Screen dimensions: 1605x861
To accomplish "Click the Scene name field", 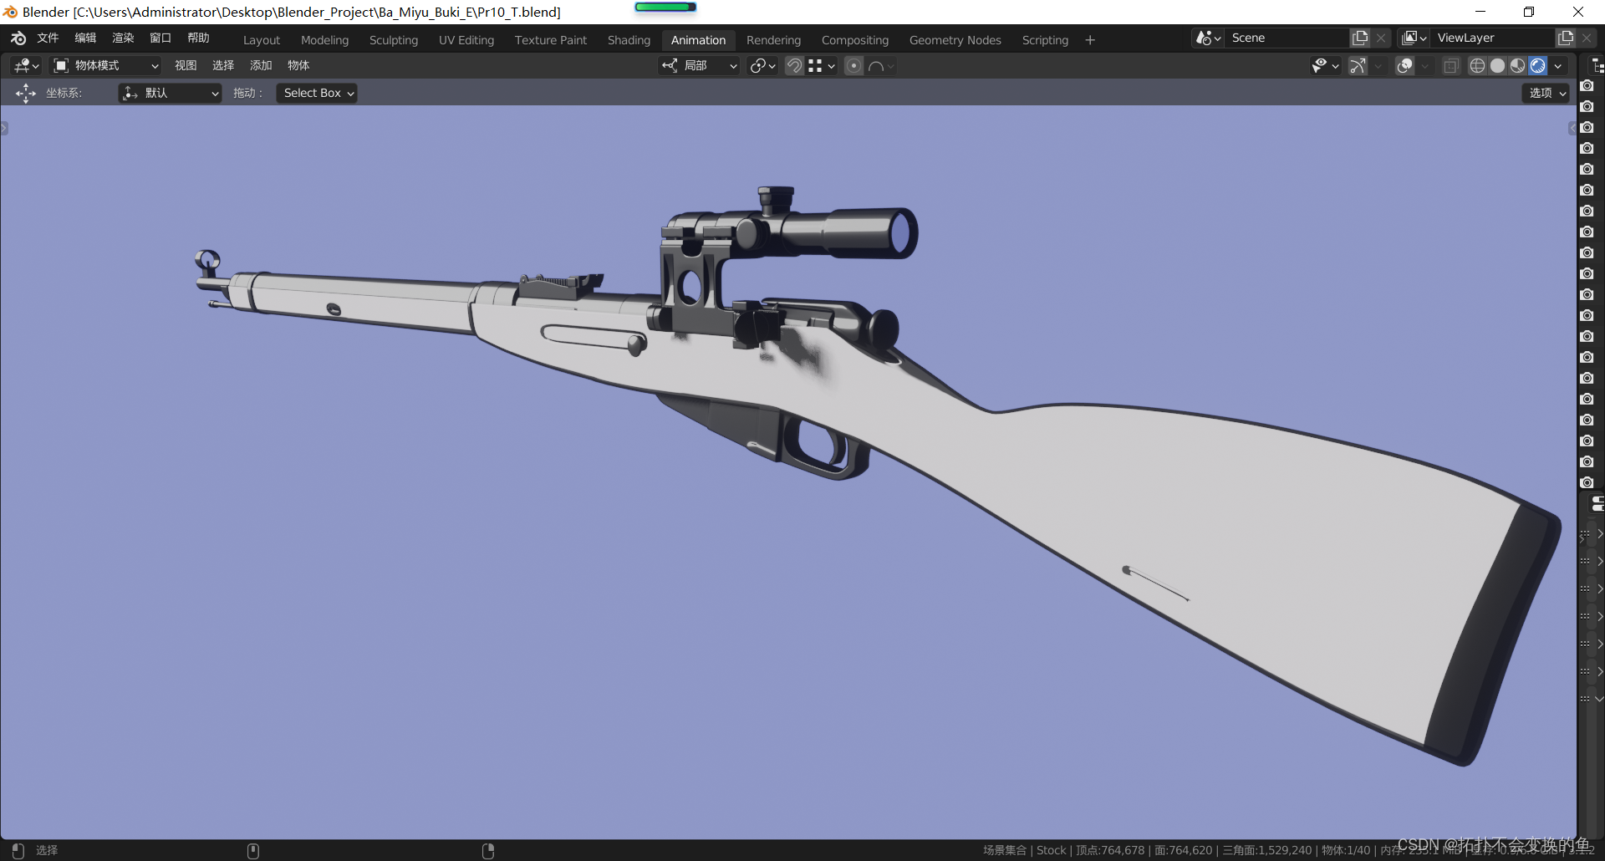I will click(x=1287, y=38).
